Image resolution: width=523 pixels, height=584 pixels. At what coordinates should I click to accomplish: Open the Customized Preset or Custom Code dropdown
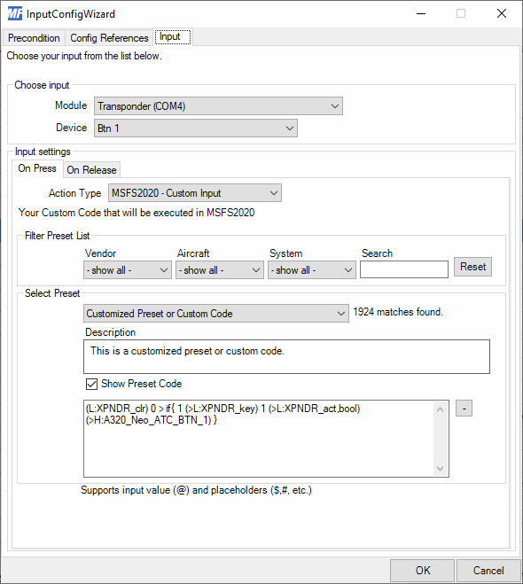click(x=216, y=314)
